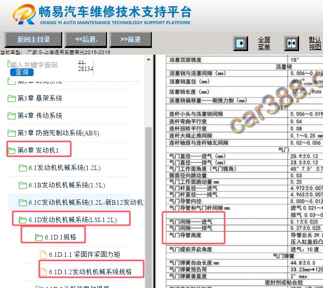Click folder icon beside 6.1发动机机械系统(1.2L)
Screen dimensions: 323x288
22,168
